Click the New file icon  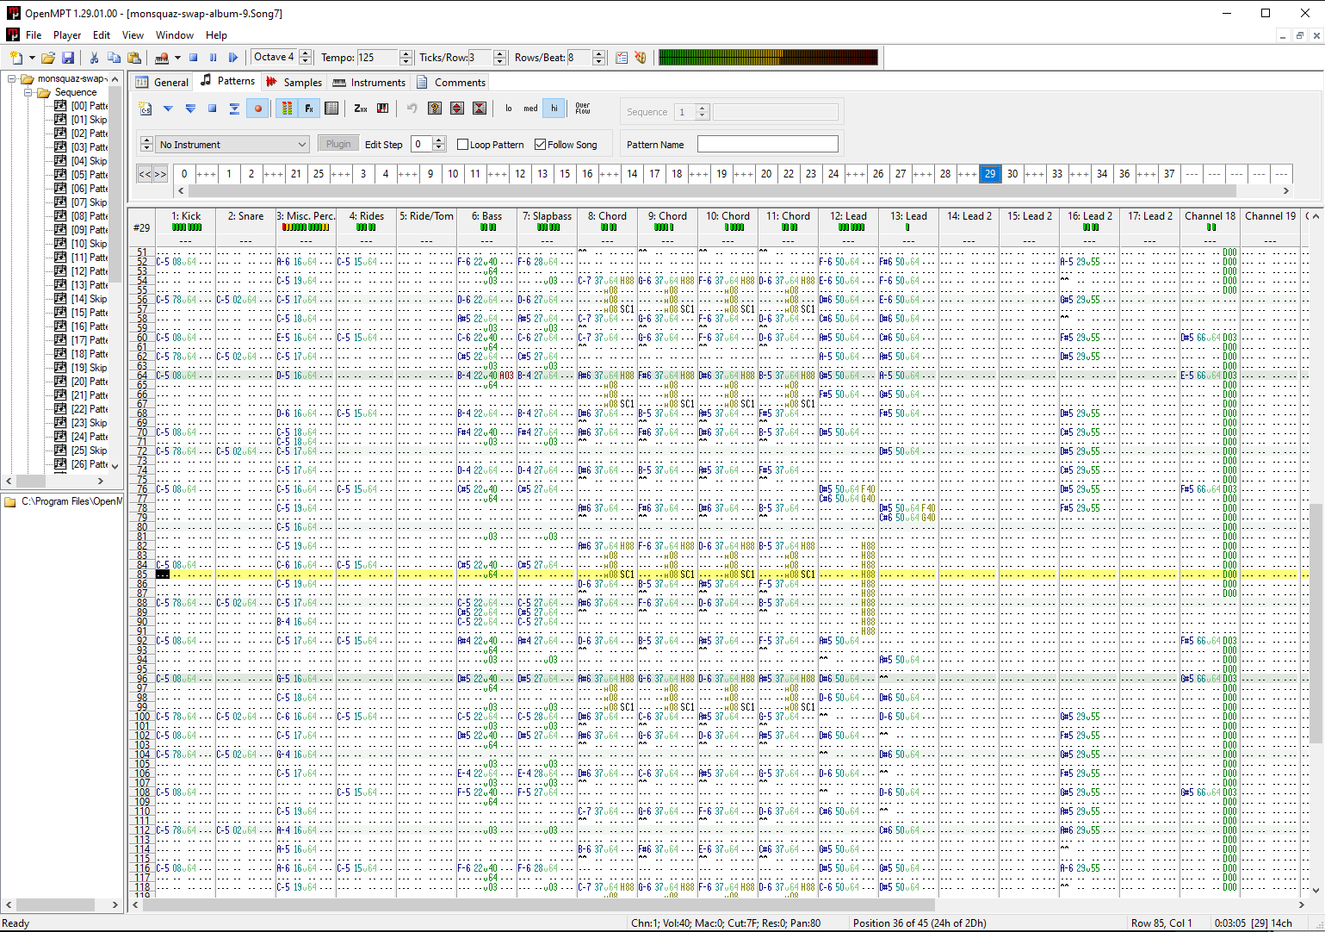coord(16,58)
